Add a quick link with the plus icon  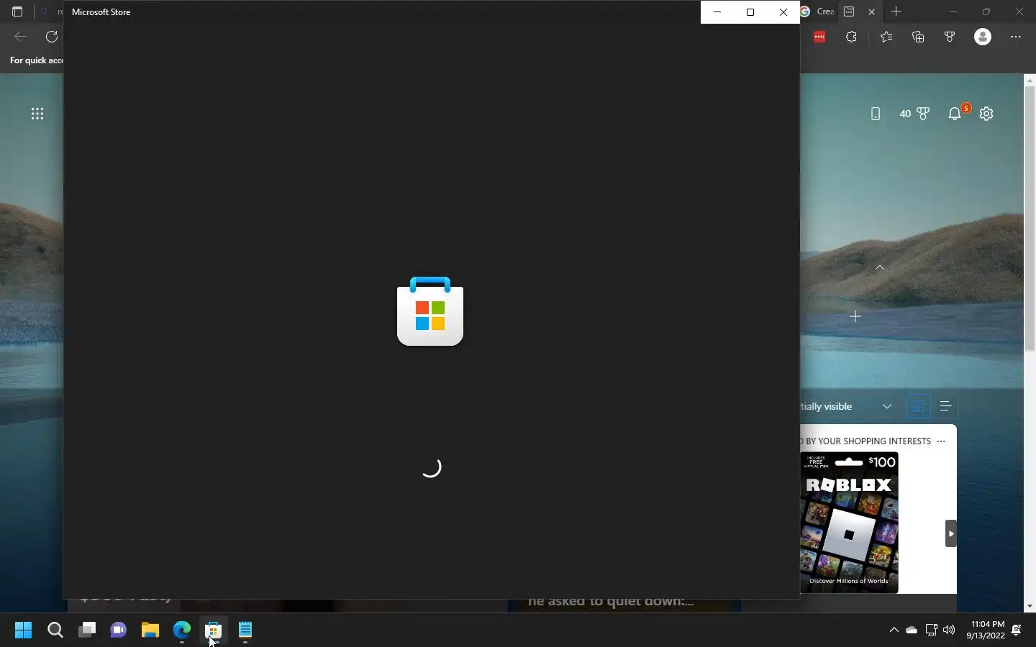click(x=855, y=316)
